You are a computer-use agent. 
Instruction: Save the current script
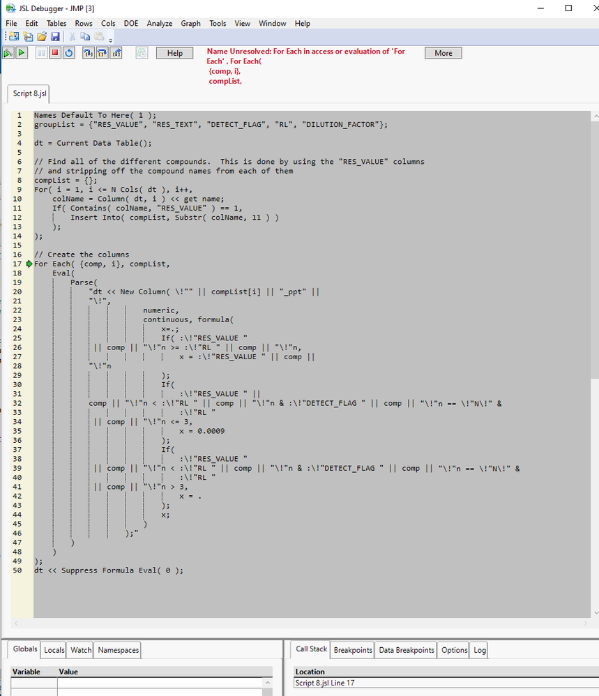tap(55, 36)
